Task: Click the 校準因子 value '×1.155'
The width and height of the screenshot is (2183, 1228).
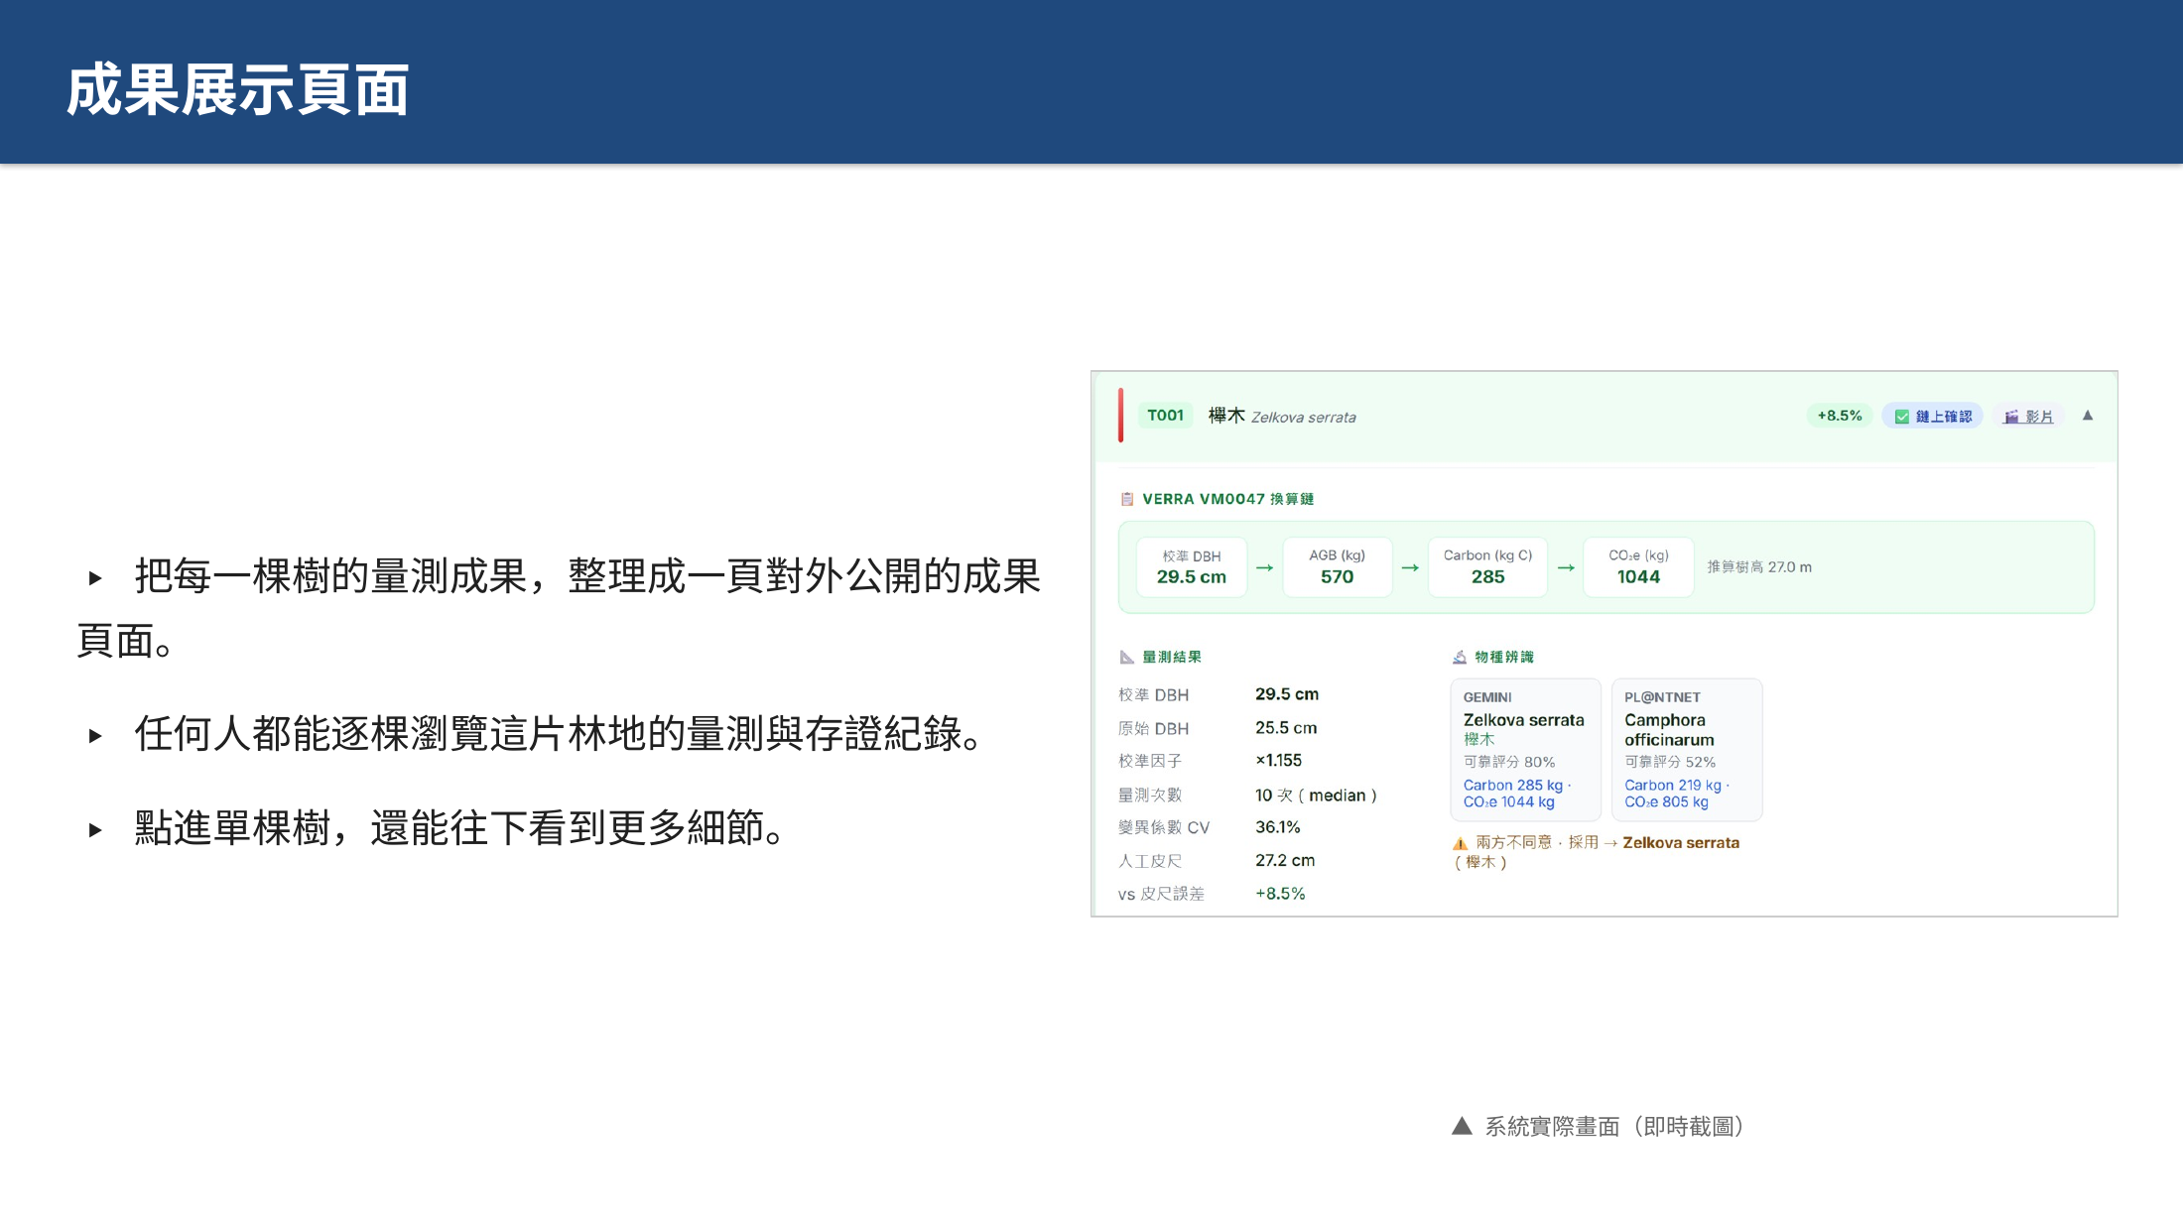Action: (1278, 761)
